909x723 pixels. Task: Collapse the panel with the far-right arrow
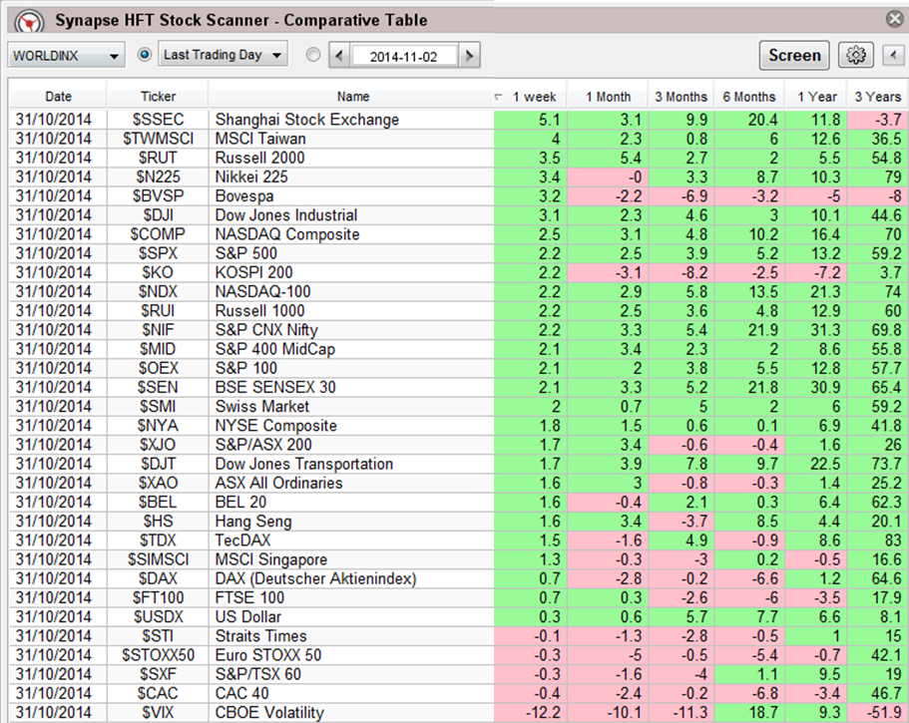892,56
